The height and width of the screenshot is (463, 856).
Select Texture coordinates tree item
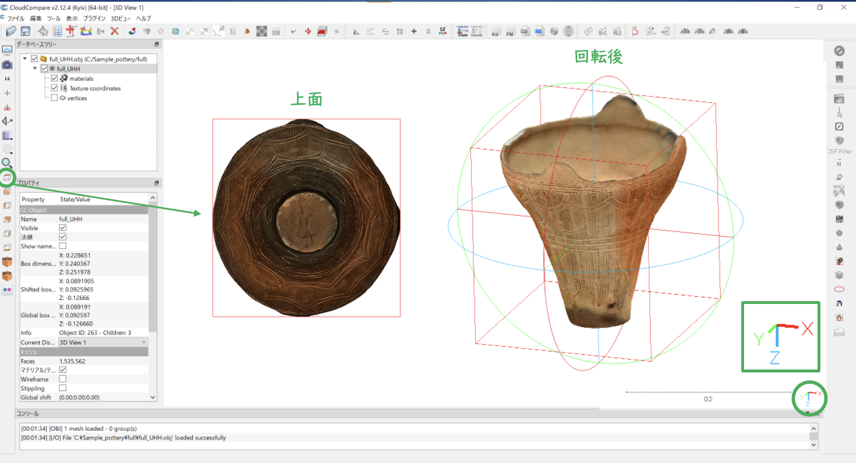pyautogui.click(x=95, y=88)
